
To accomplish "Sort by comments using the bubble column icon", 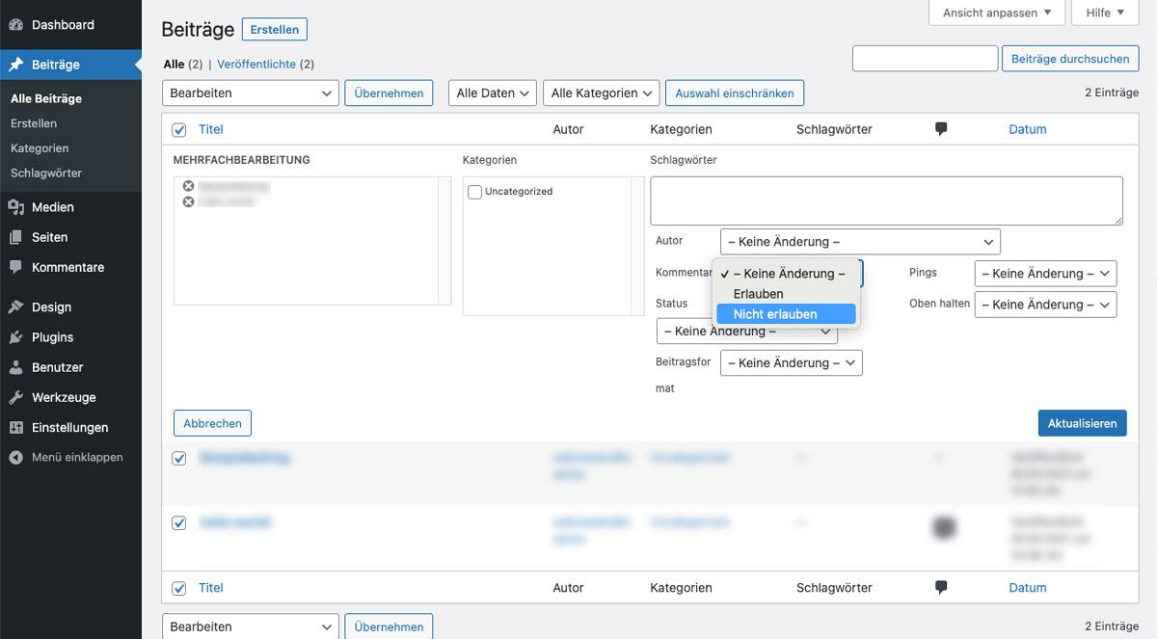I will 940,128.
